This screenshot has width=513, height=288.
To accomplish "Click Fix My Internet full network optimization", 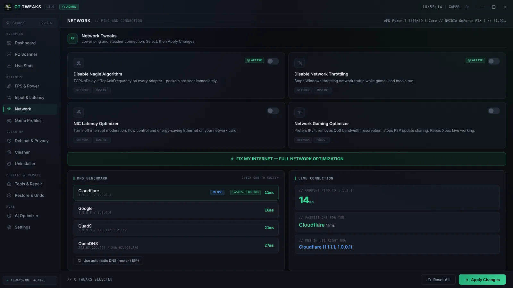I will pos(287,159).
